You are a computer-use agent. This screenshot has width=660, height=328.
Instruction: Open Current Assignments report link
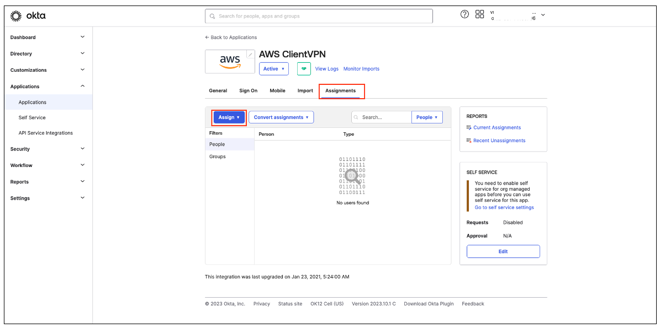[x=497, y=127]
